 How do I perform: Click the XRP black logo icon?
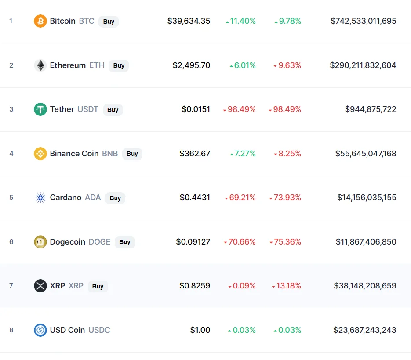tap(40, 286)
